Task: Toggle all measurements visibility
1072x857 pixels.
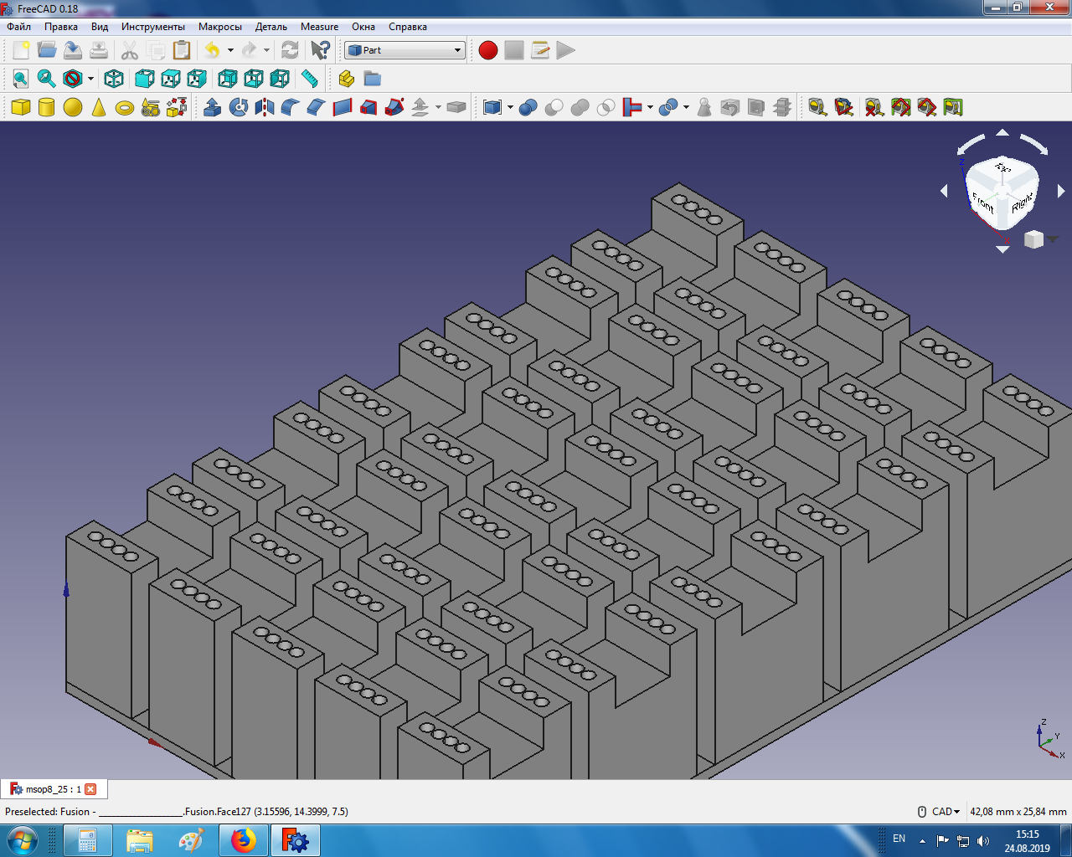Action: (900, 107)
